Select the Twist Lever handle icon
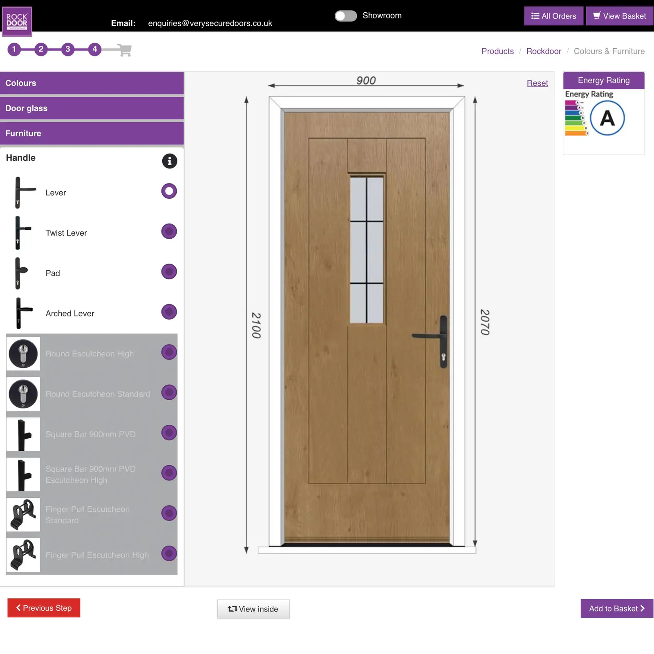This screenshot has height=654, width=654. point(23,232)
